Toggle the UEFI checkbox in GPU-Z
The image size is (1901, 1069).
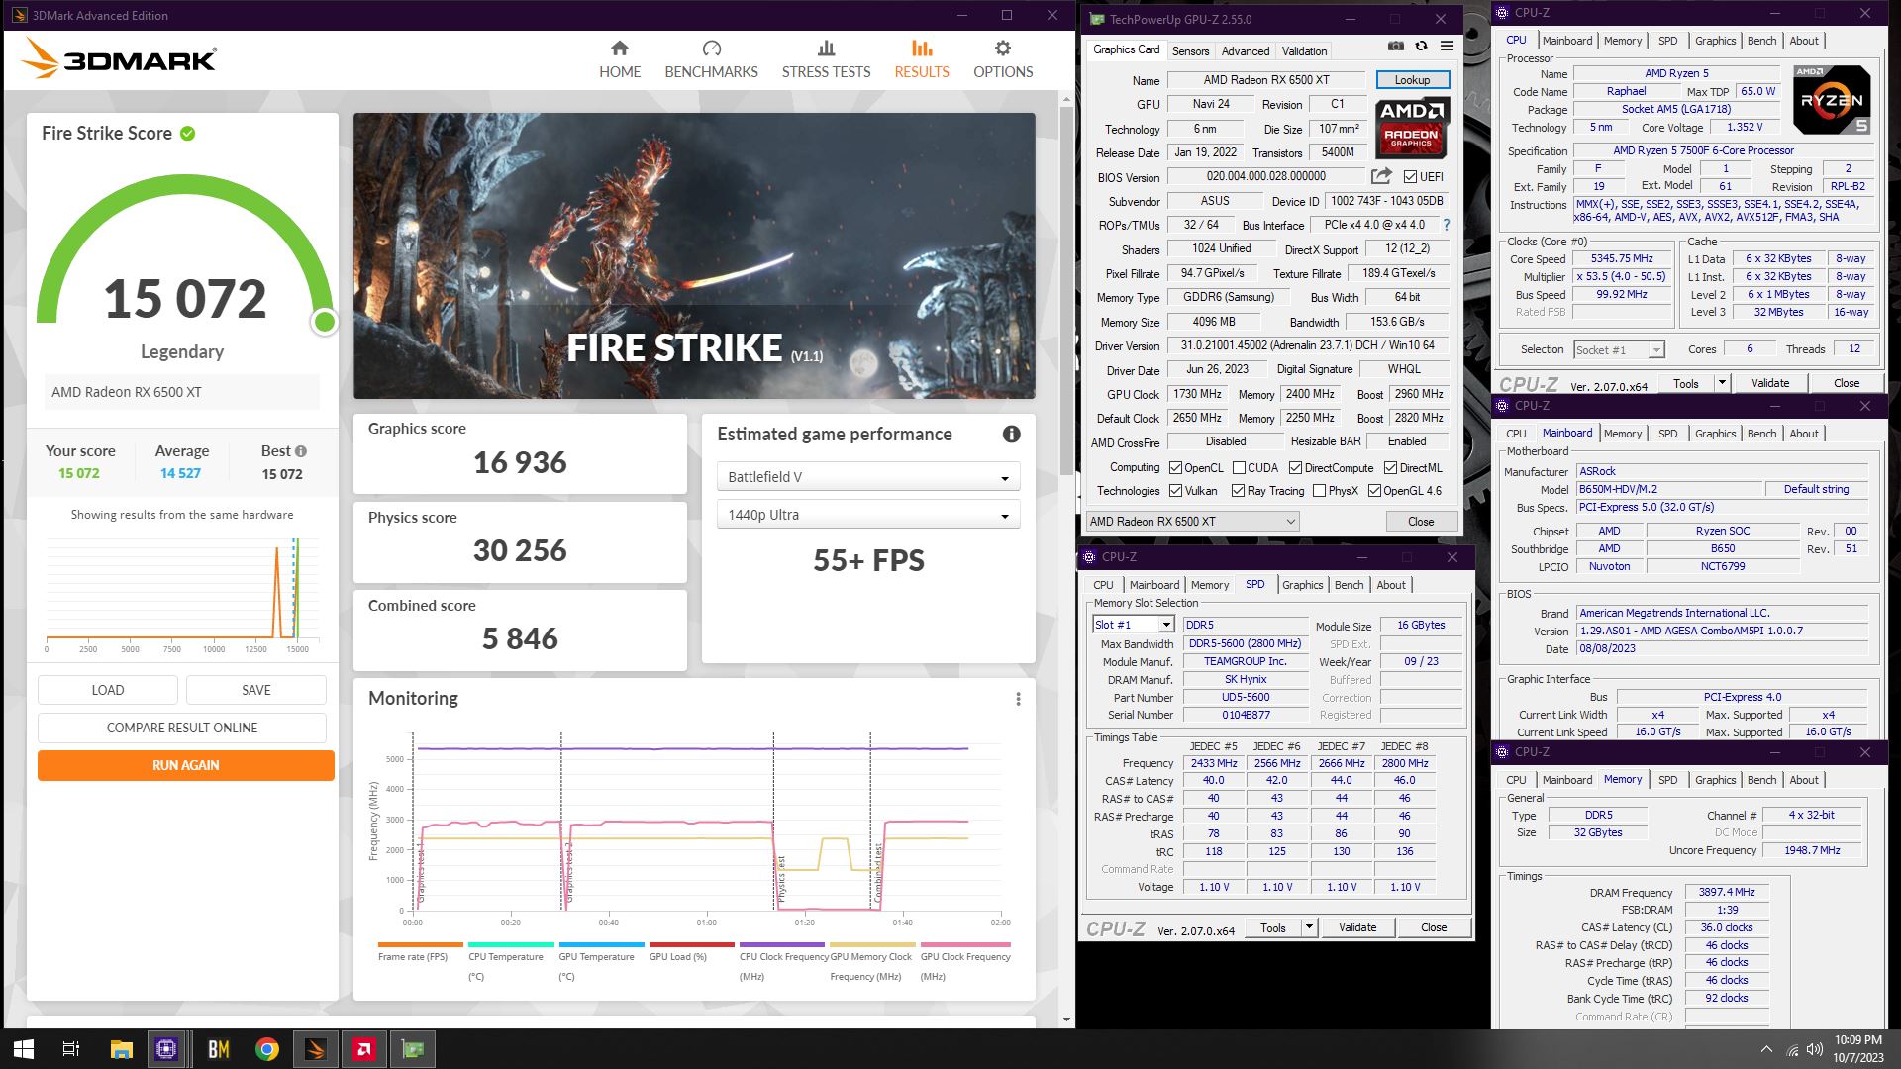coord(1410,177)
